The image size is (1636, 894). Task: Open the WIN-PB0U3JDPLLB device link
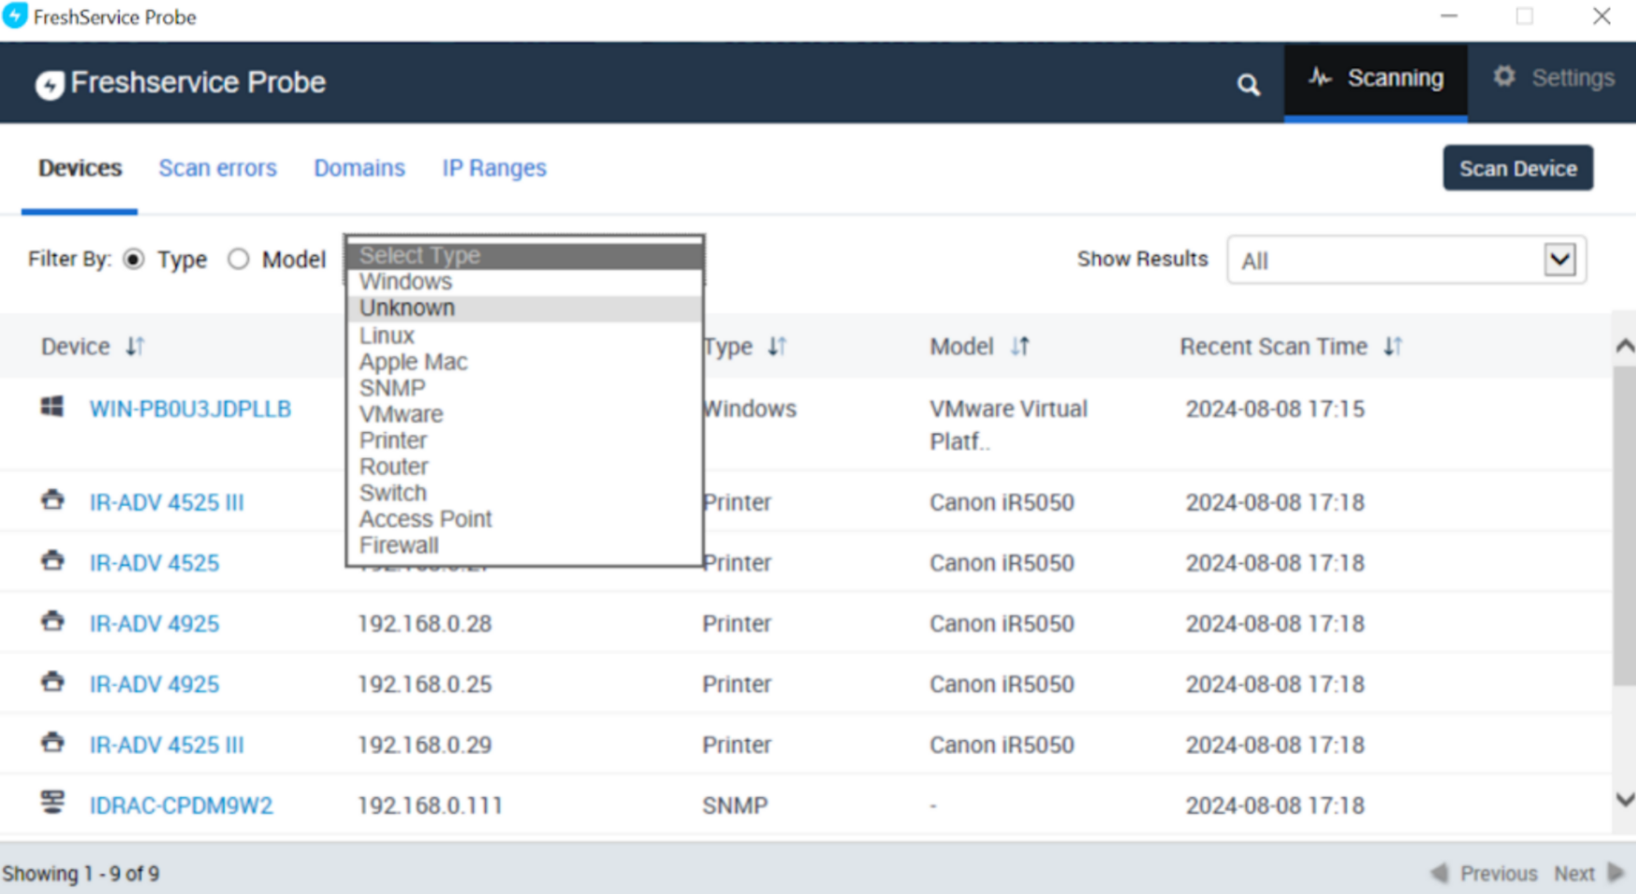pyautogui.click(x=190, y=409)
